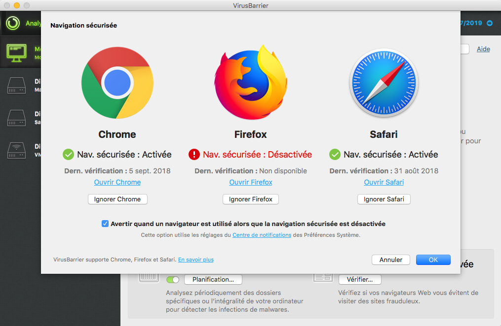Viewport: 501px width, 326px height.
Task: Open the Ouvrir Safari link
Action: pos(384,182)
